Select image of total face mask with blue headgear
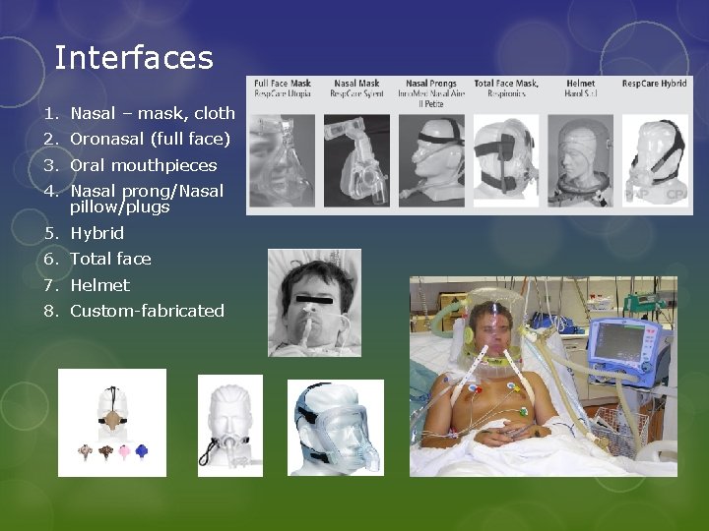The height and width of the screenshot is (531, 709). (336, 428)
